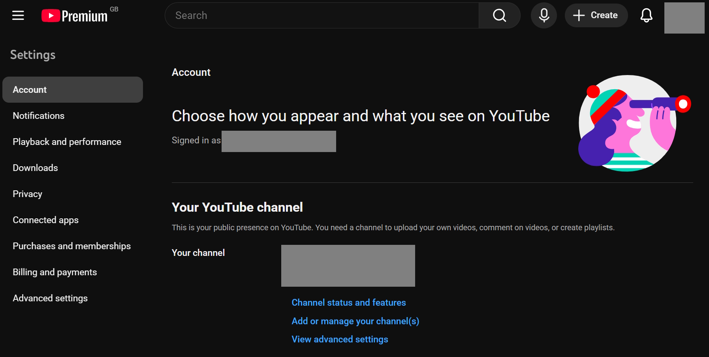
Task: Select the Notifications settings section
Action: 38,115
